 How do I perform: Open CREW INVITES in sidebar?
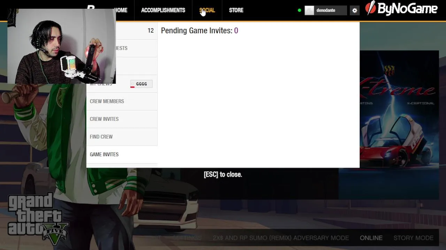click(122, 119)
